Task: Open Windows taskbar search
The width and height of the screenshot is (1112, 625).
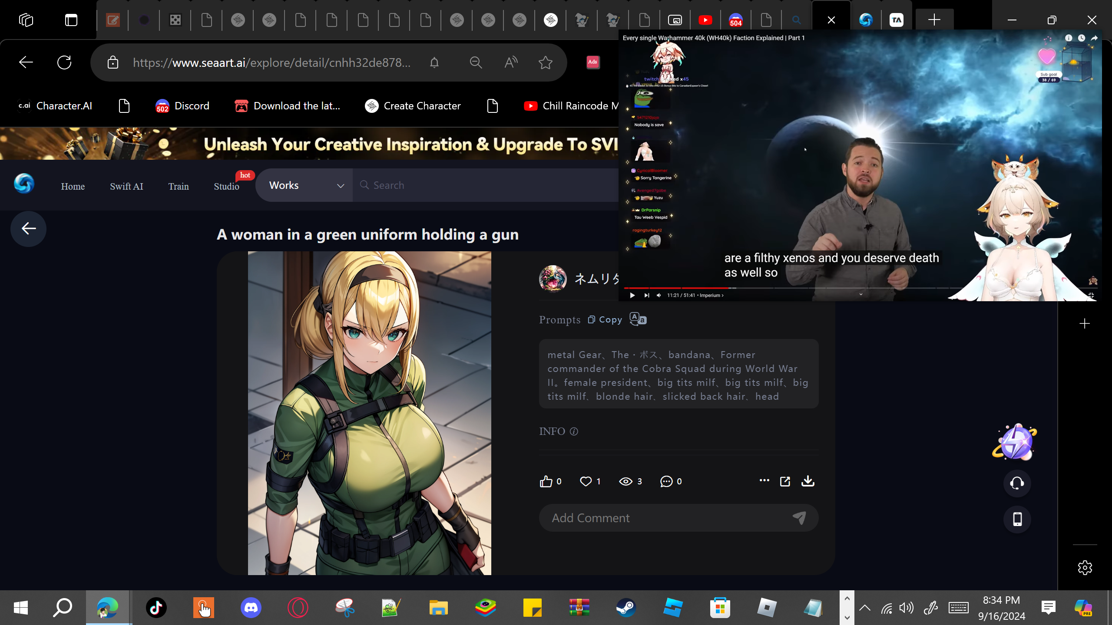Action: pyautogui.click(x=62, y=608)
